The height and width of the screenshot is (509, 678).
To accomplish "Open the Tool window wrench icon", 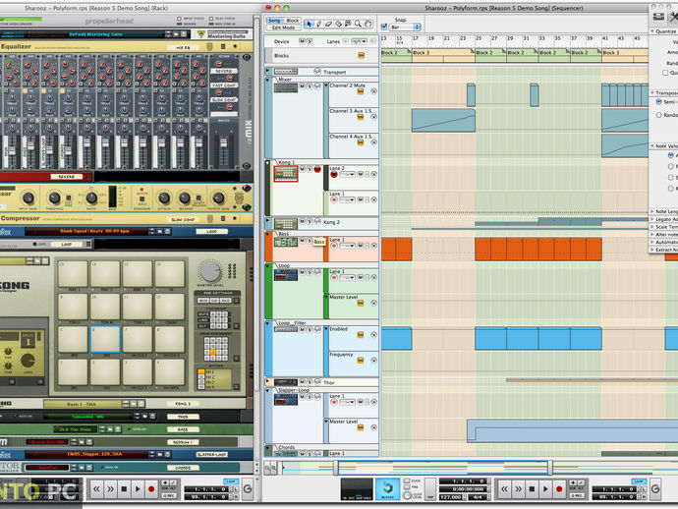I will 674,17.
